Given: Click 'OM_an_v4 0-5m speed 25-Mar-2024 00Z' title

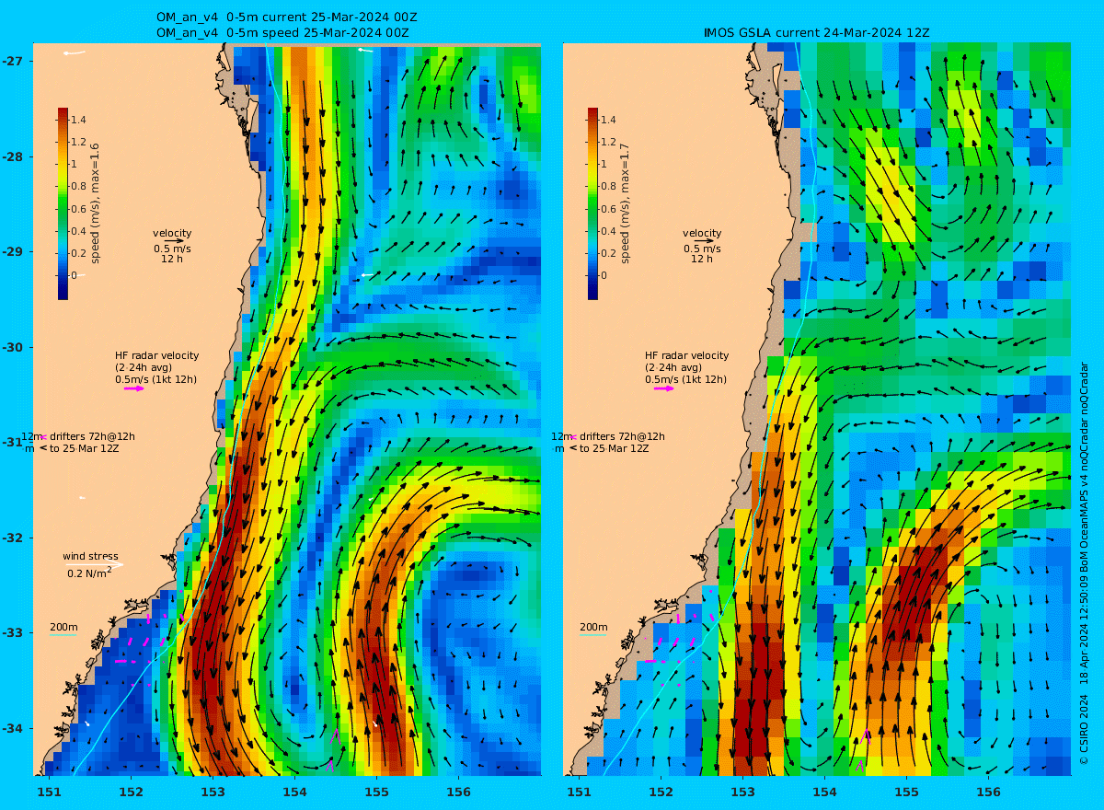Looking at the screenshot, I should [x=282, y=32].
